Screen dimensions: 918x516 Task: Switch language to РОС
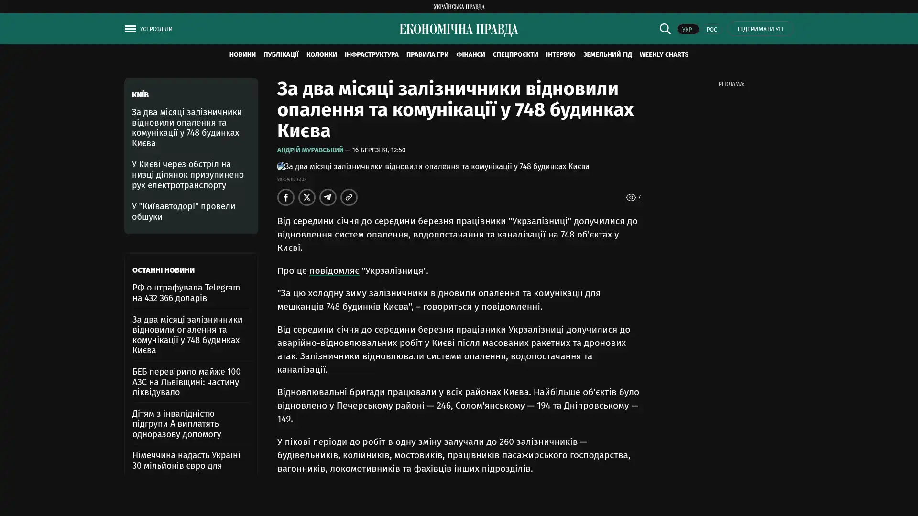[x=711, y=30]
